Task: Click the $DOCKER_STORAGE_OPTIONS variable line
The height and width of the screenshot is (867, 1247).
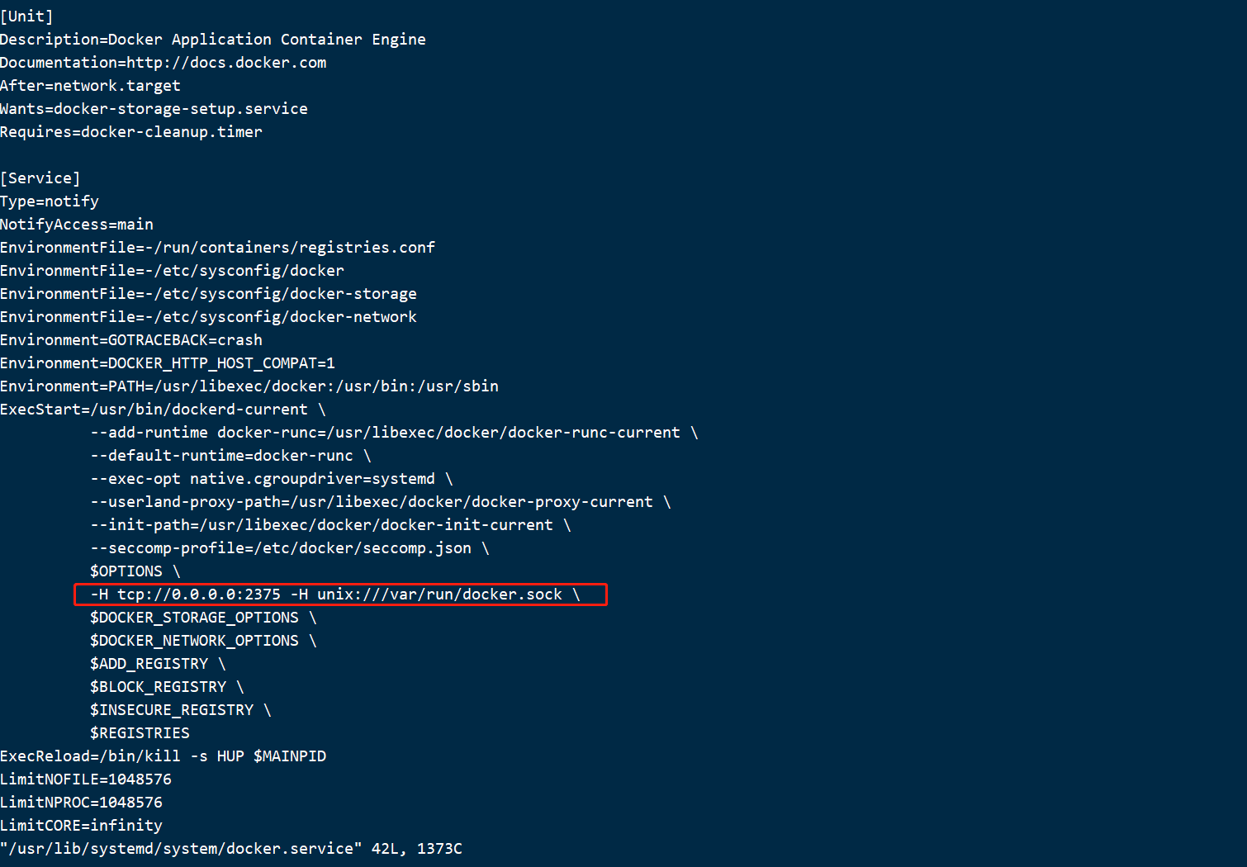Action: [203, 618]
